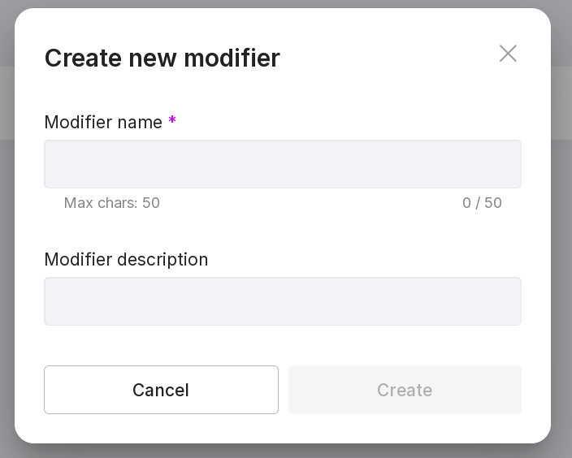572x458 pixels.
Task: Click the "0 / 50" character counter
Action: click(x=482, y=203)
